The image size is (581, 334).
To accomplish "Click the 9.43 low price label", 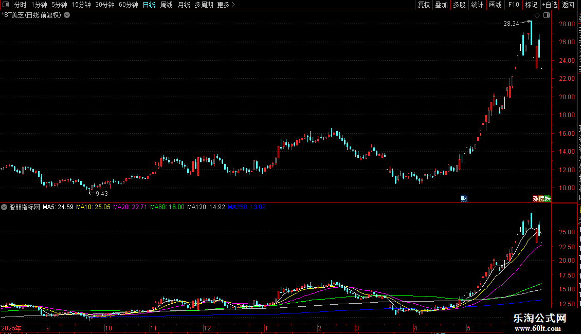I will [x=102, y=194].
